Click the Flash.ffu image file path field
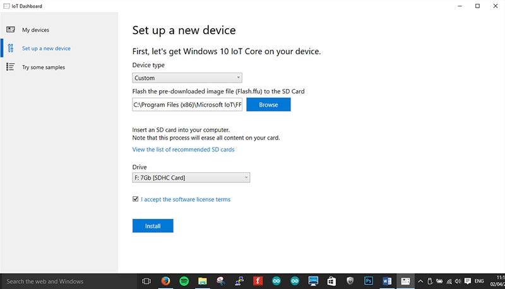This screenshot has width=505, height=289. coord(187,105)
